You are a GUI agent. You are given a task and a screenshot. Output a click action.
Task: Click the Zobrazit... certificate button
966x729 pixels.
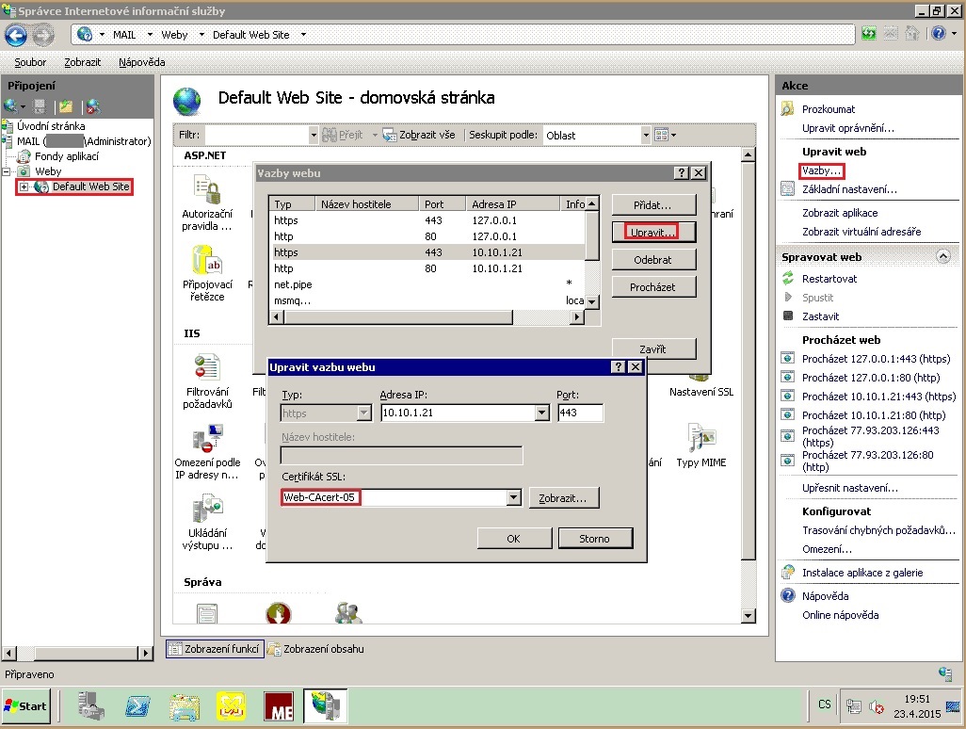pyautogui.click(x=563, y=497)
